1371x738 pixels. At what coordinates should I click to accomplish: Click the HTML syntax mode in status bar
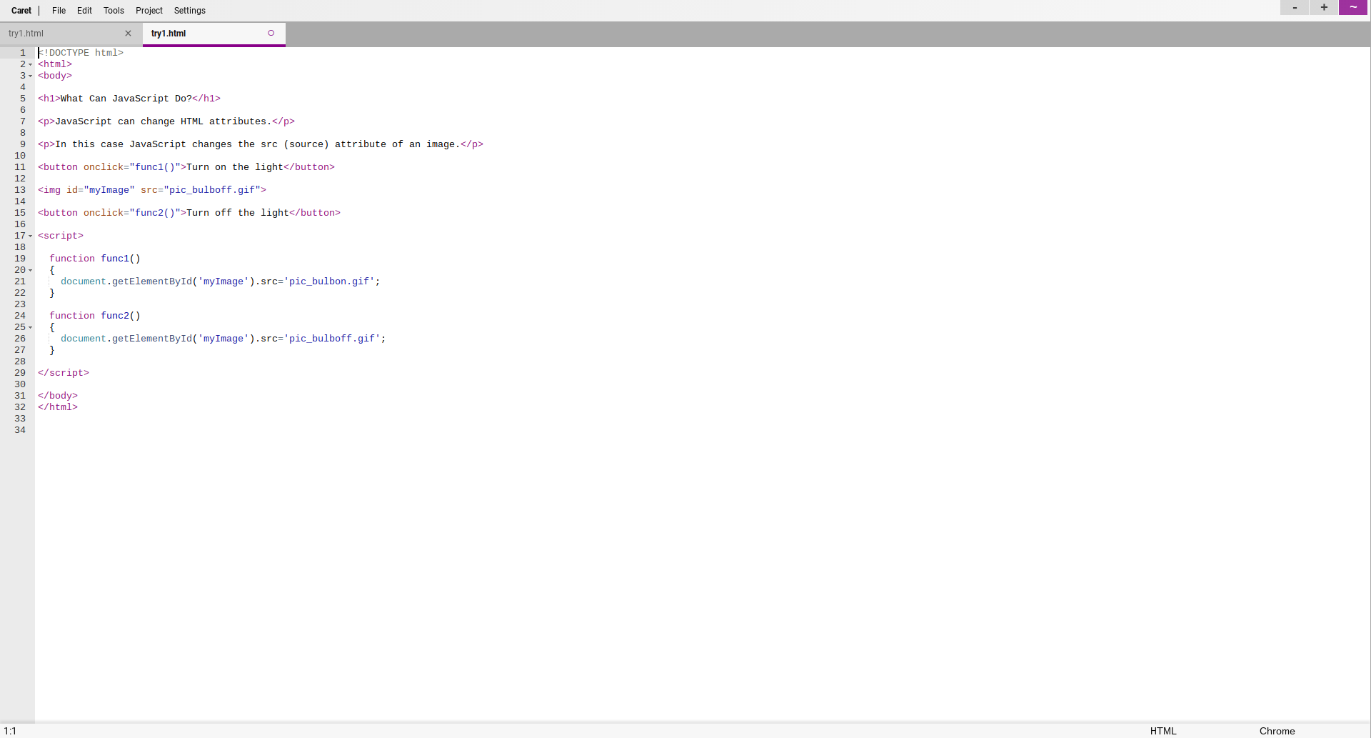coord(1163,731)
